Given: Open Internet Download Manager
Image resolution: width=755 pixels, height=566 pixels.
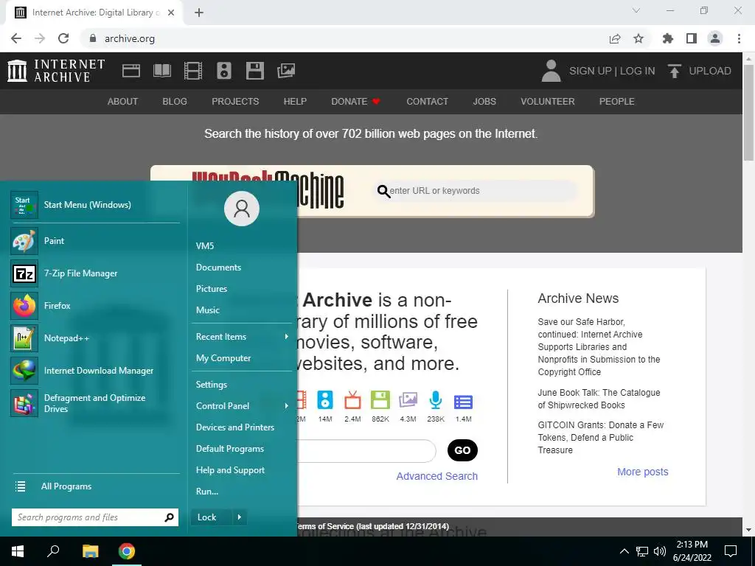Looking at the screenshot, I should pos(95,371).
